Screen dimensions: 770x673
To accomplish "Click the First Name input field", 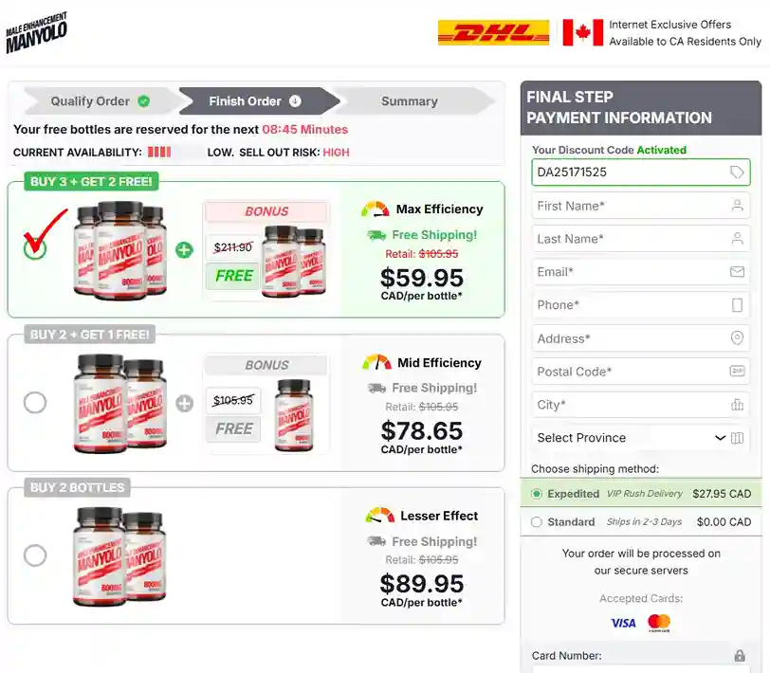I will pyautogui.click(x=631, y=206).
